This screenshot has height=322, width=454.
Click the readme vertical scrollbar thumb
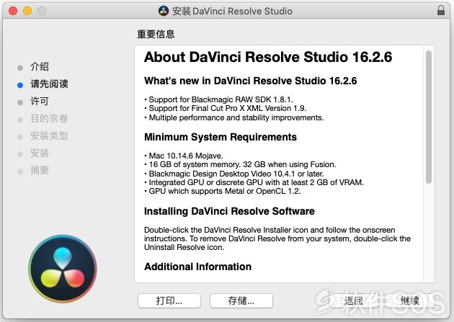click(429, 117)
